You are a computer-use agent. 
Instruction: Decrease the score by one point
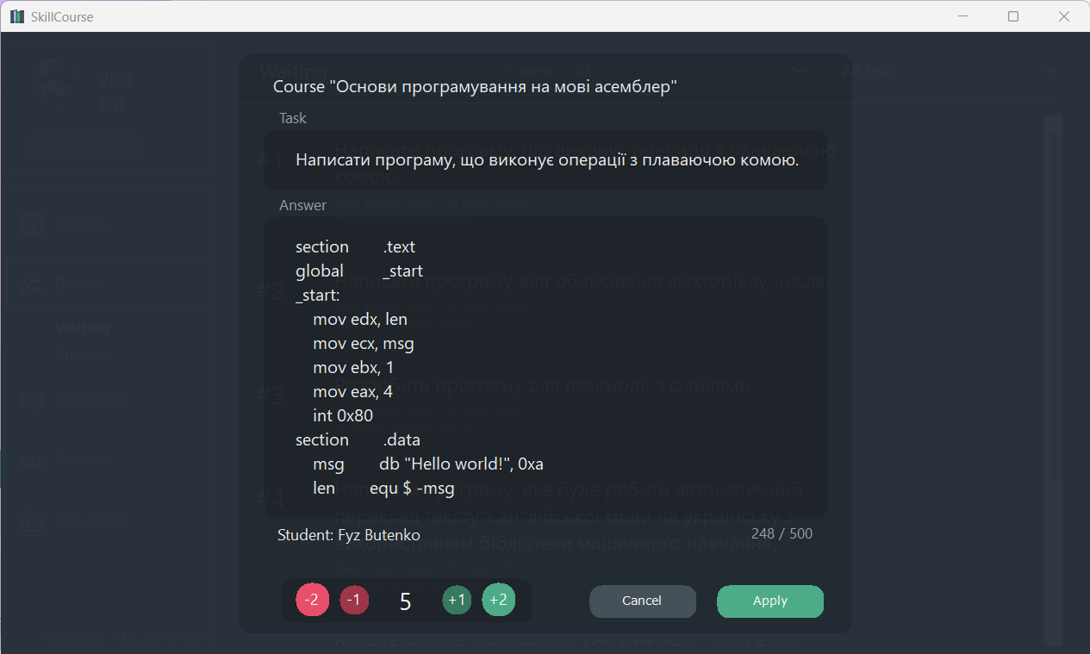click(354, 601)
